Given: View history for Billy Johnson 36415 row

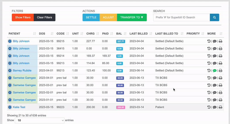Looking at the screenshot, I should [x=209, y=49].
